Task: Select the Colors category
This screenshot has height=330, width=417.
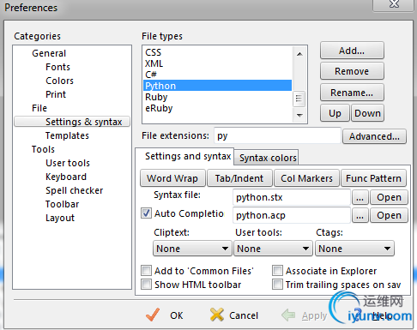Action: [59, 81]
